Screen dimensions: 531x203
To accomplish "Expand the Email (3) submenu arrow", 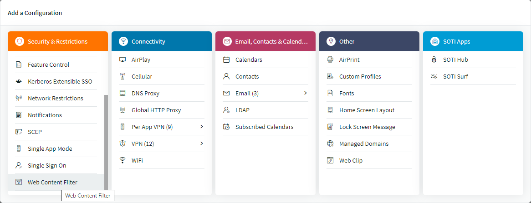I will [x=305, y=93].
